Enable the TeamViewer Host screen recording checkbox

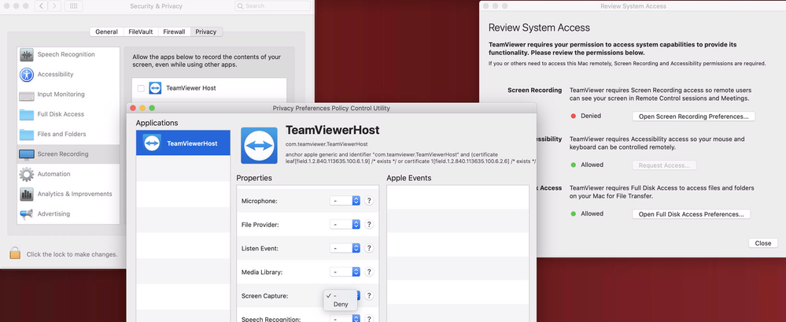point(141,88)
